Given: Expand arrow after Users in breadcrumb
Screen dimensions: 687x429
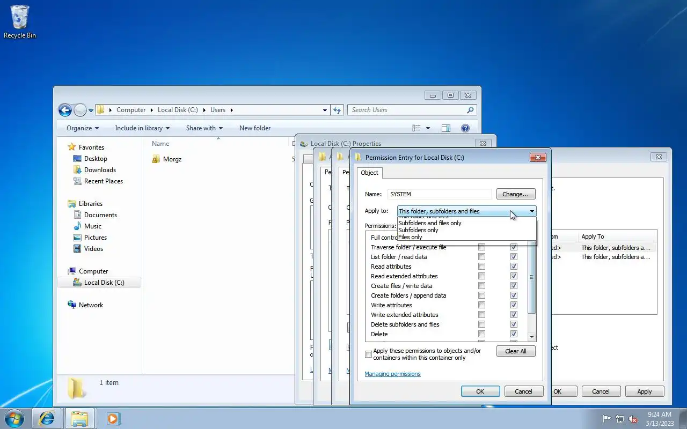Looking at the screenshot, I should (232, 110).
